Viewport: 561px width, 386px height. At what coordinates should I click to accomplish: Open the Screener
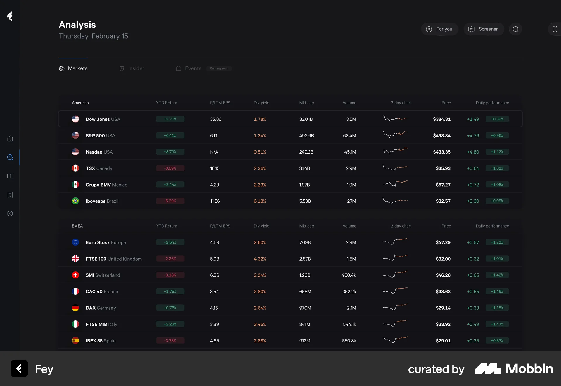coord(484,29)
